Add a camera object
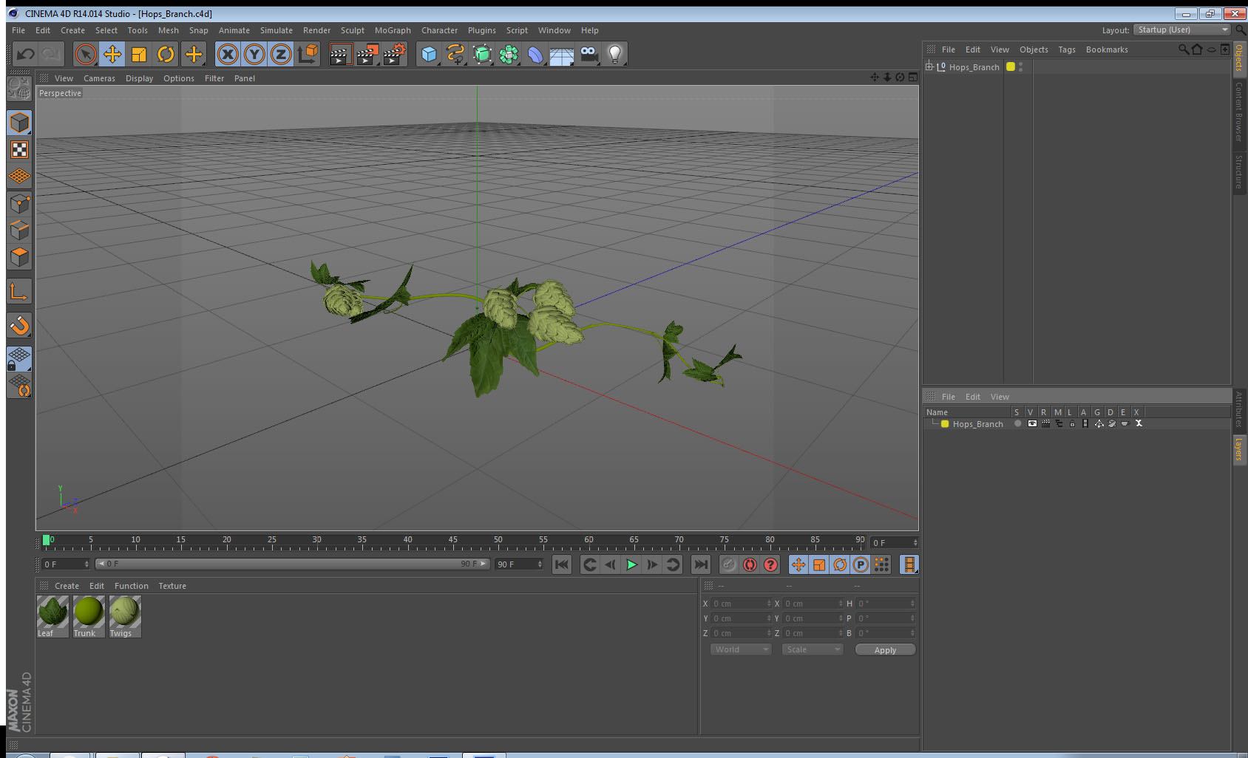1248x758 pixels. click(x=589, y=54)
